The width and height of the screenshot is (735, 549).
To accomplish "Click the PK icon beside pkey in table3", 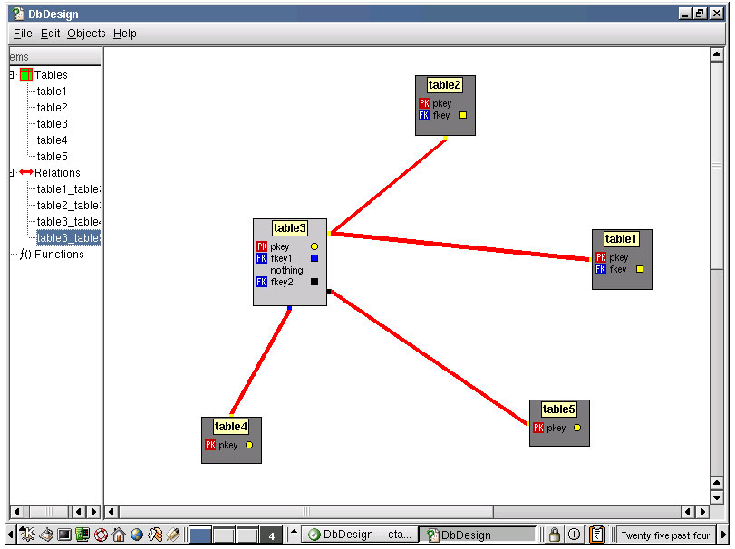I will point(262,246).
